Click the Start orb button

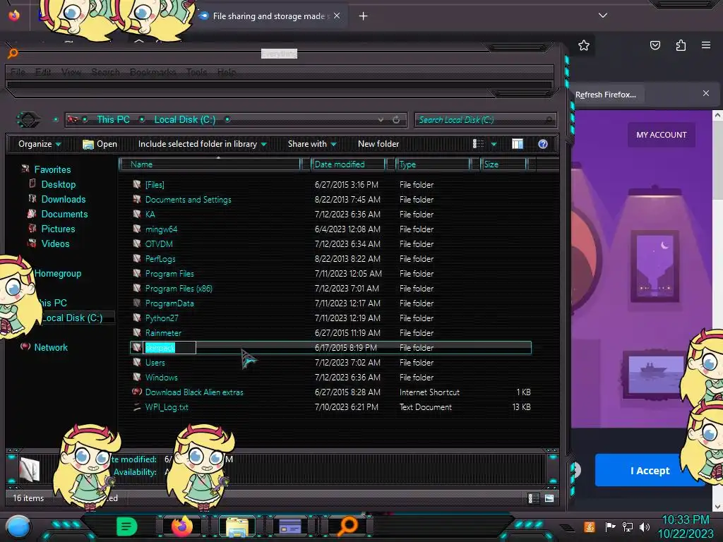[x=18, y=526]
